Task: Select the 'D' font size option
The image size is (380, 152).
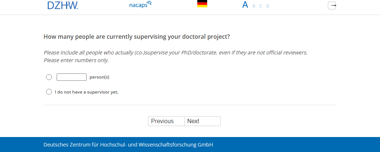Action: 268,6
